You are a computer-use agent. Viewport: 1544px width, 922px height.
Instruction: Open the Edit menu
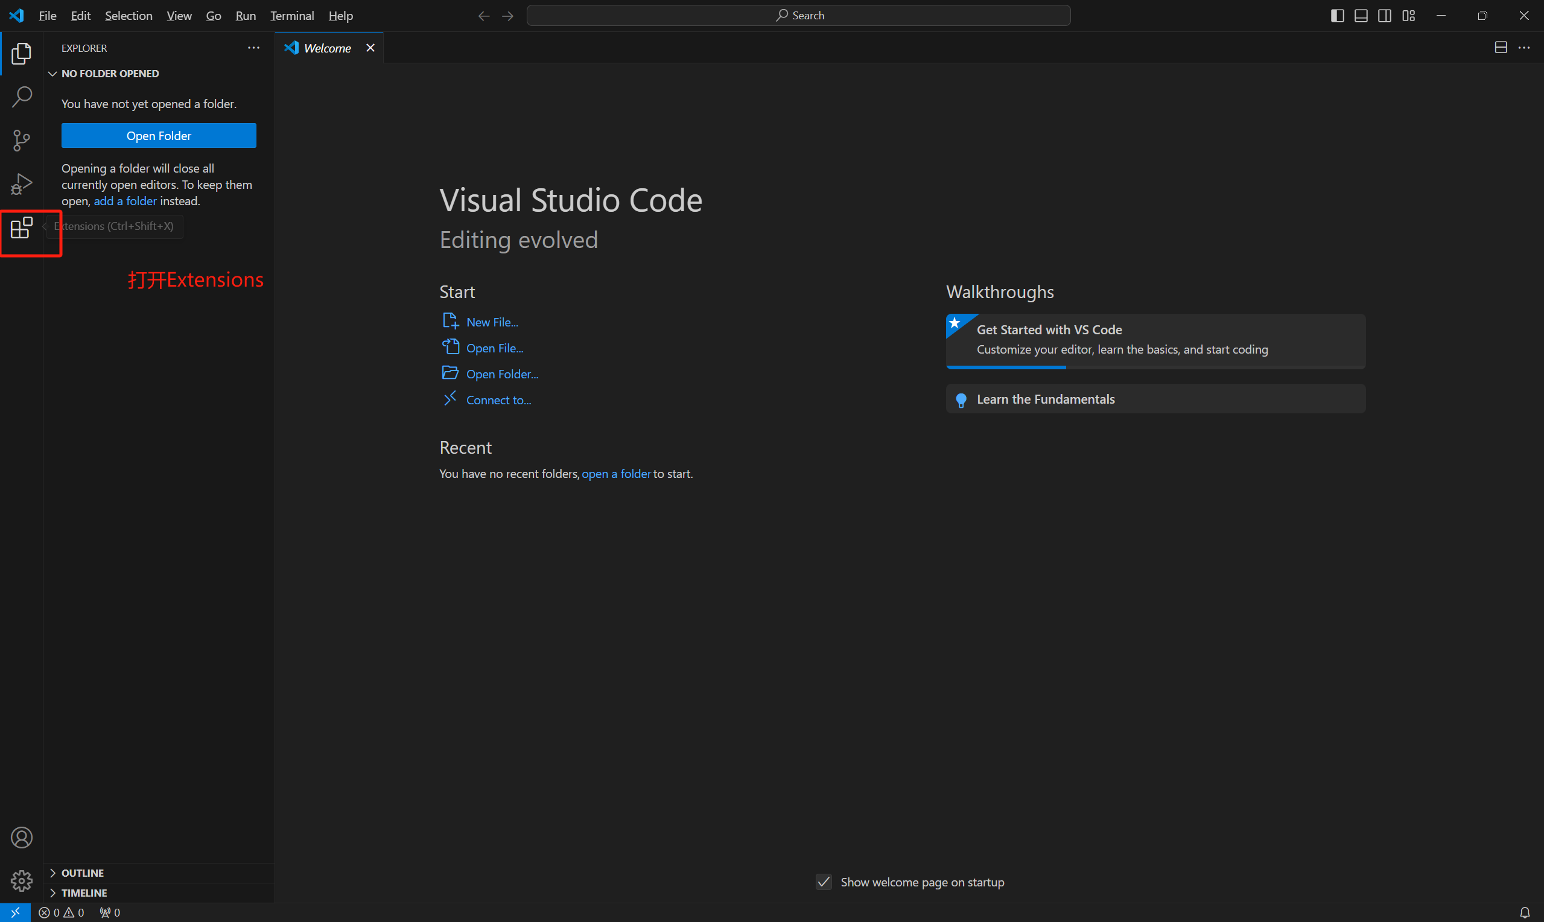[x=81, y=16]
